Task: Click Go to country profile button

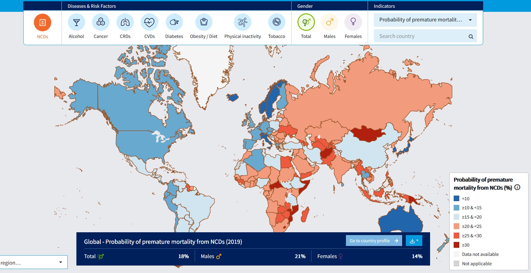Action: [374, 241]
